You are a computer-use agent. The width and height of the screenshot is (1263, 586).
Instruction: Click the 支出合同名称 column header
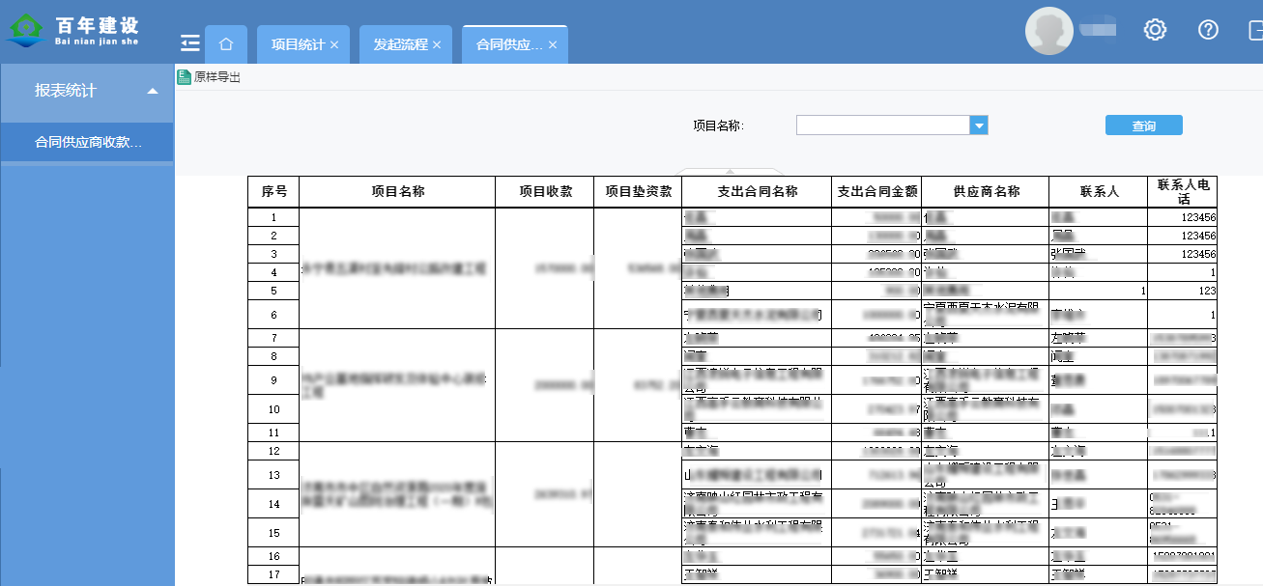757,191
